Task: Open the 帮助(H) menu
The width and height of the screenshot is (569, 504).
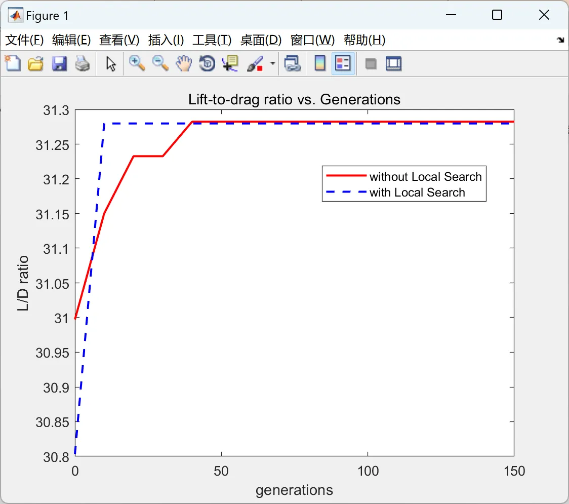Action: 364,40
